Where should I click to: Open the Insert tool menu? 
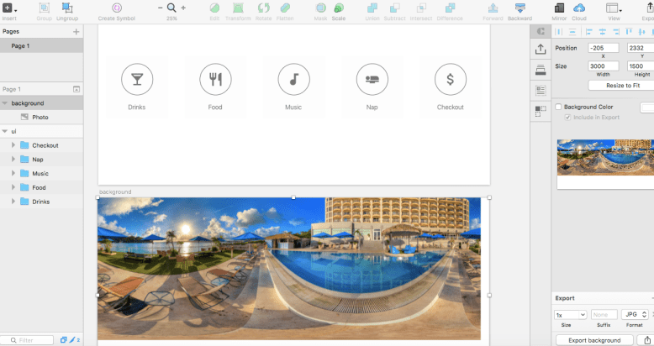click(9, 8)
